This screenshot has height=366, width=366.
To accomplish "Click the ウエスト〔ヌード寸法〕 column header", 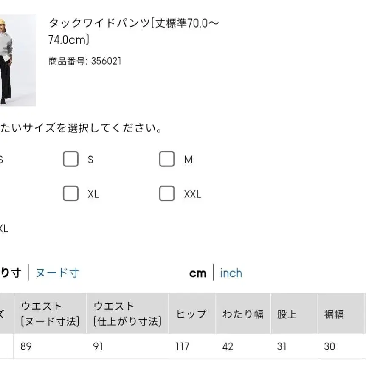I will tap(50, 314).
